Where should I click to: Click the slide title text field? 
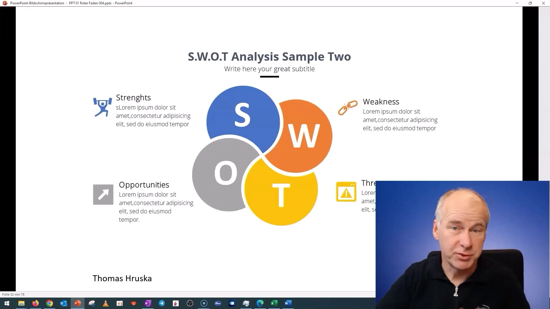[269, 56]
